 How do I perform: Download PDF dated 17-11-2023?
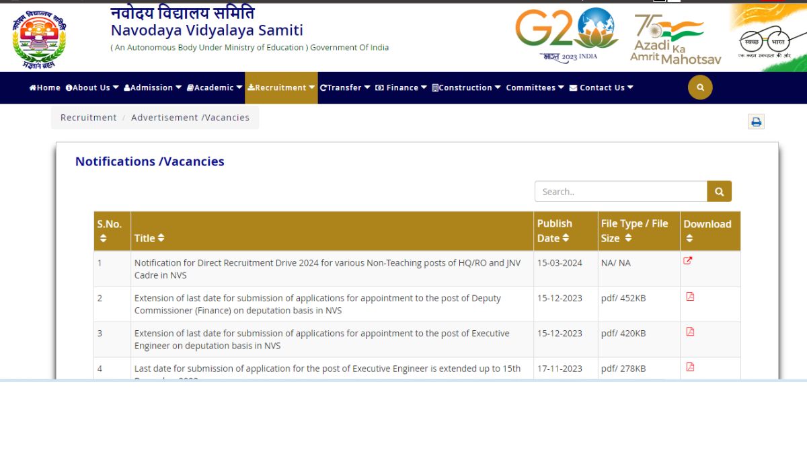coord(689,367)
